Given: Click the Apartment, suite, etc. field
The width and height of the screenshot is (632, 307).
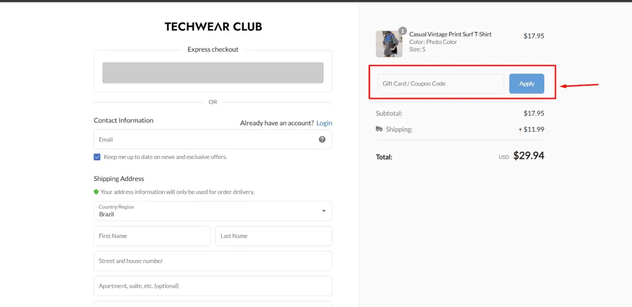Looking at the screenshot, I should pos(213,286).
